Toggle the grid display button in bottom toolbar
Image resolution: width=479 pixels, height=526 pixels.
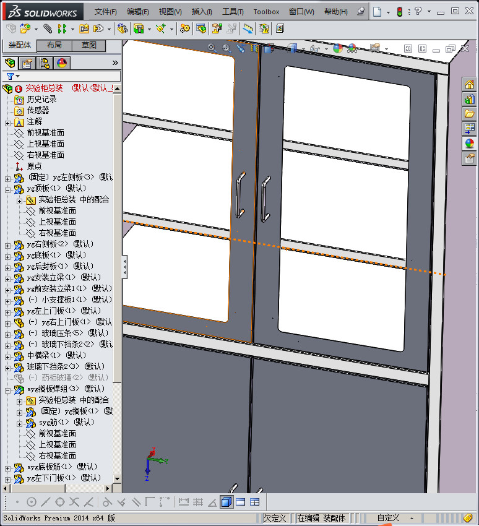point(198,502)
